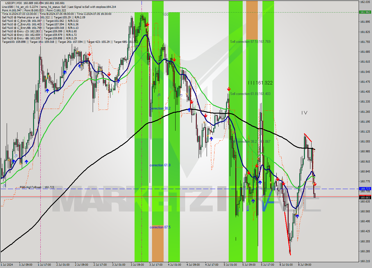Click the '3 Jul 01:00' time axis label

pos(119,265)
